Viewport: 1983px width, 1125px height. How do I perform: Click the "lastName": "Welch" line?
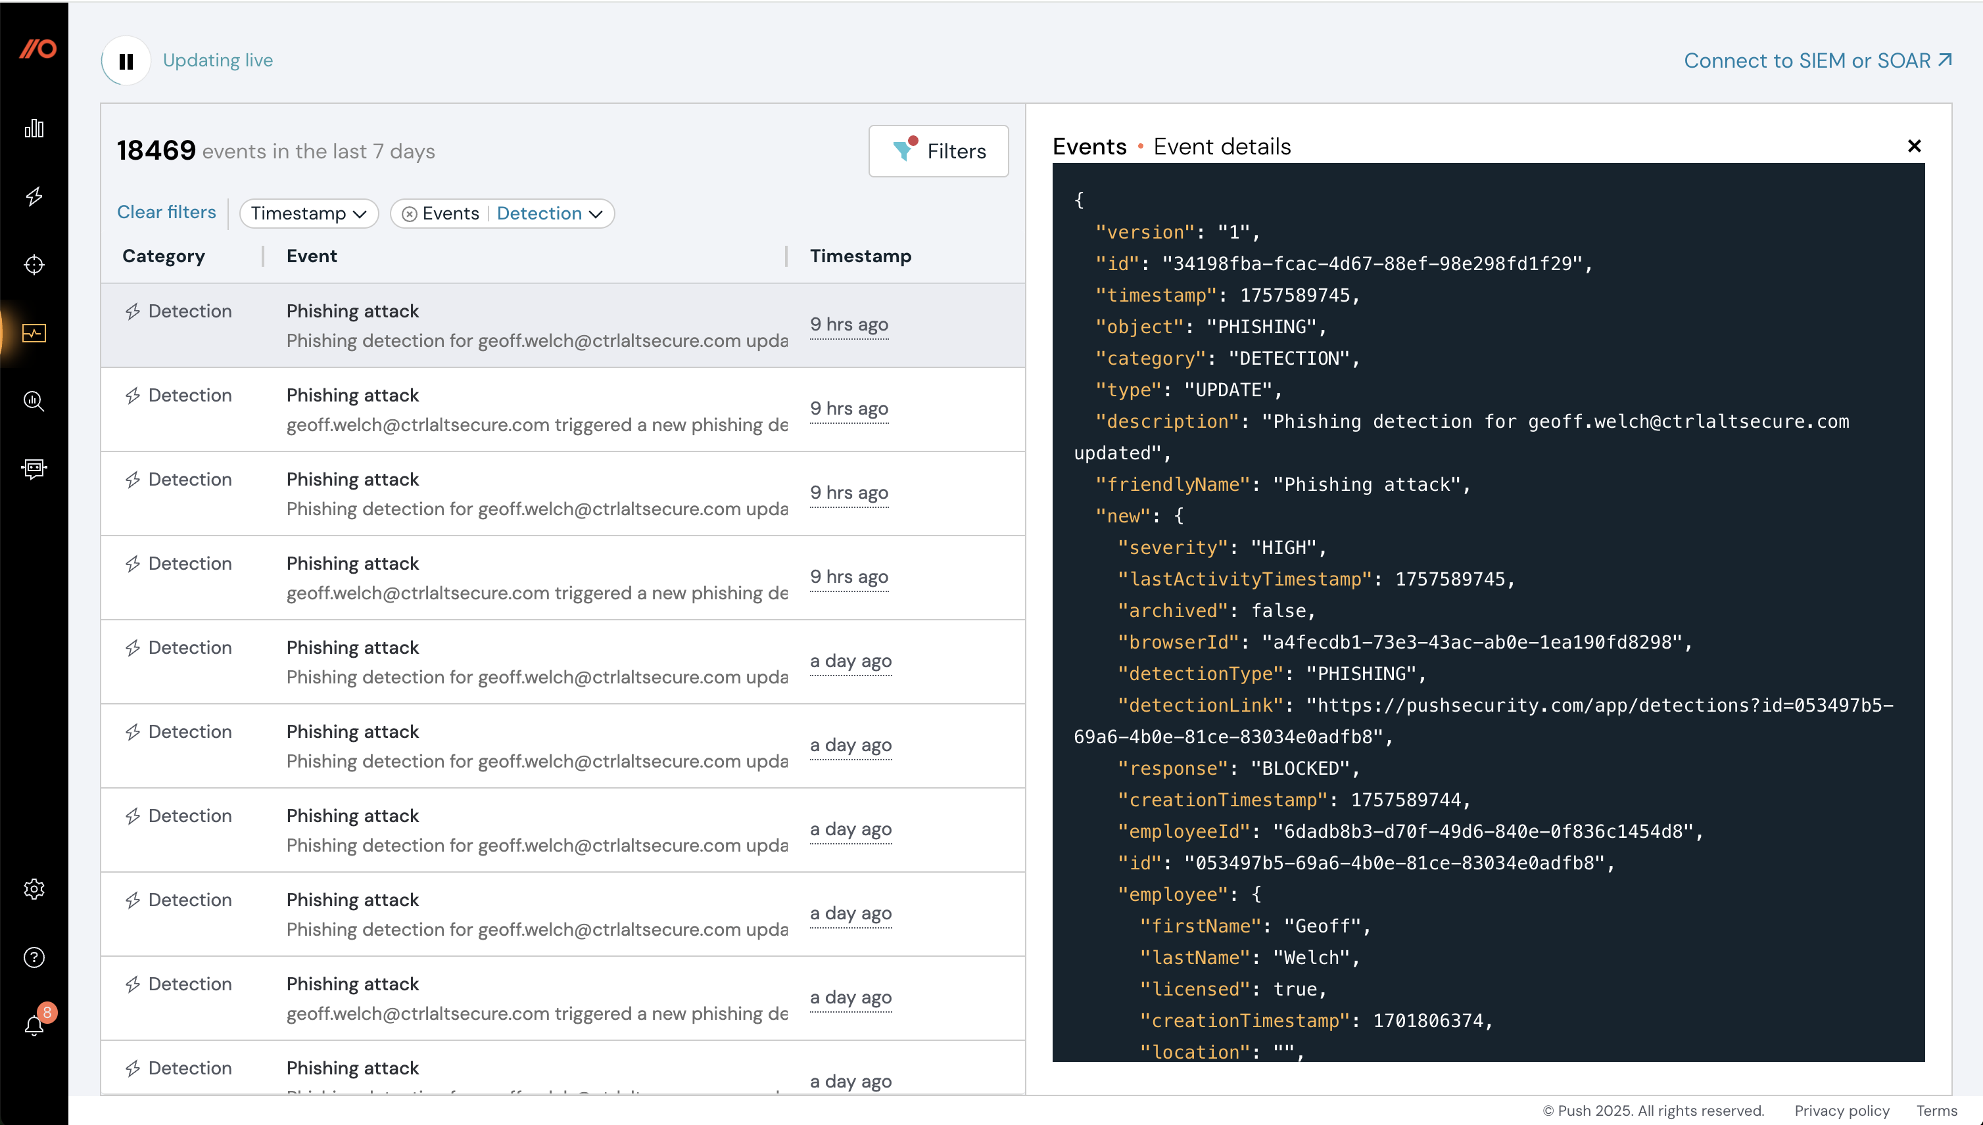pos(1249,957)
